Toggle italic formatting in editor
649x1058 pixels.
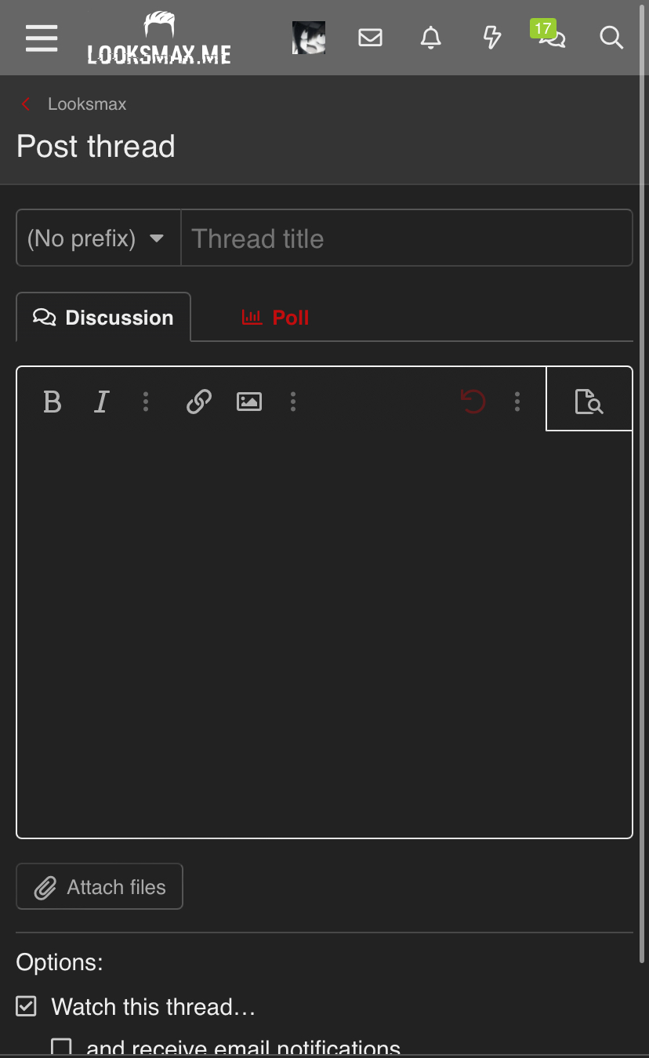click(x=101, y=402)
